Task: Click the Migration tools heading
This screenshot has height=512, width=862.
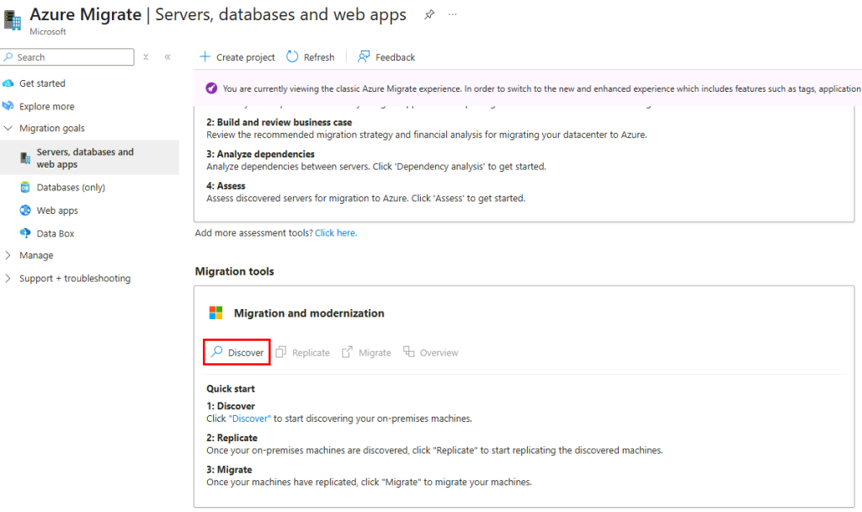Action: [234, 271]
